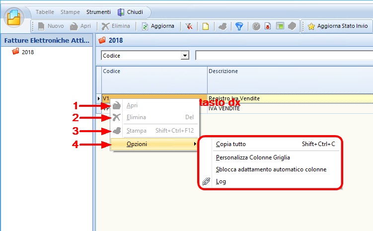Click the yellow blank note icon in toolbar
Image resolution: width=373 pixels, height=231 pixels.
[206, 26]
